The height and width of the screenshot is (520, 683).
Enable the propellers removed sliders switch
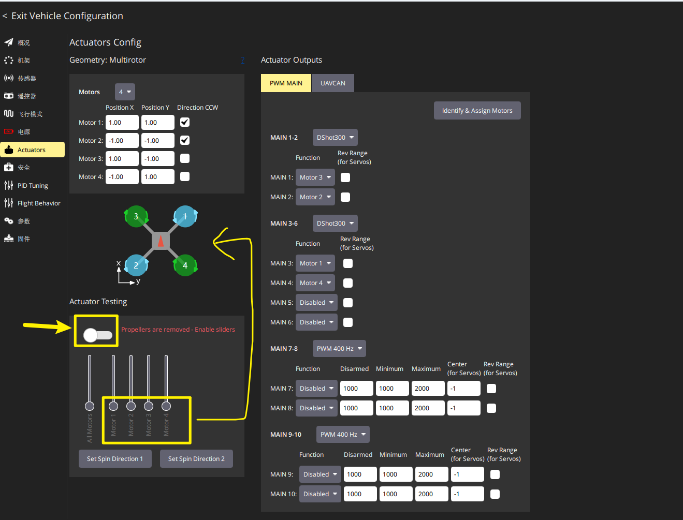point(98,335)
